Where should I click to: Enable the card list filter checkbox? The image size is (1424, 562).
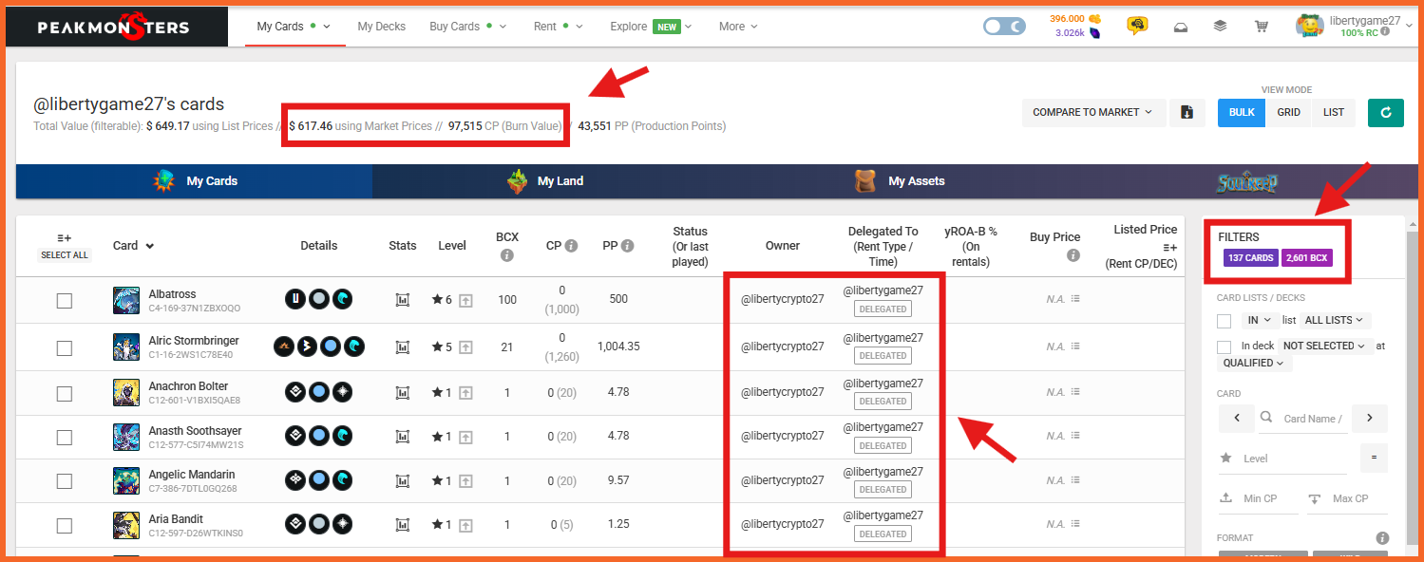[1225, 321]
